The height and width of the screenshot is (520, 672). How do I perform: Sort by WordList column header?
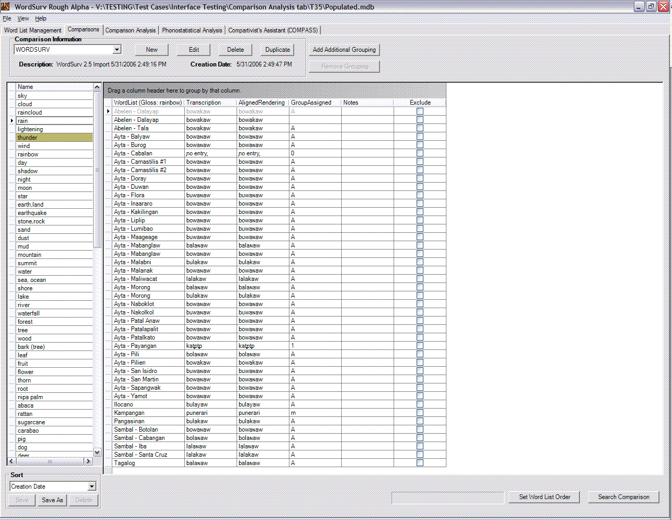[148, 103]
